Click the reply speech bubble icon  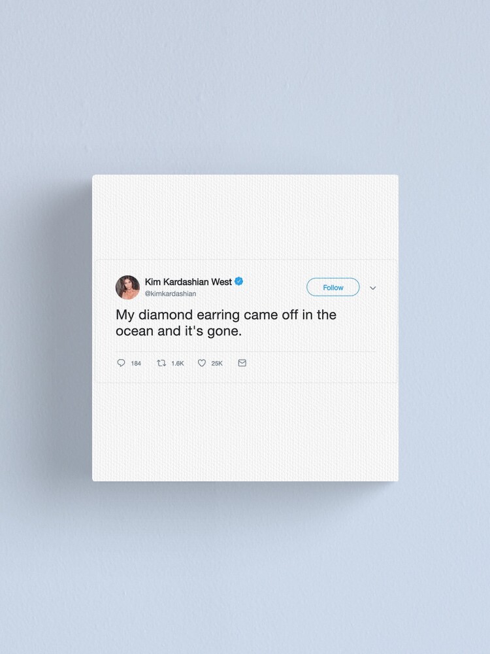coord(121,363)
